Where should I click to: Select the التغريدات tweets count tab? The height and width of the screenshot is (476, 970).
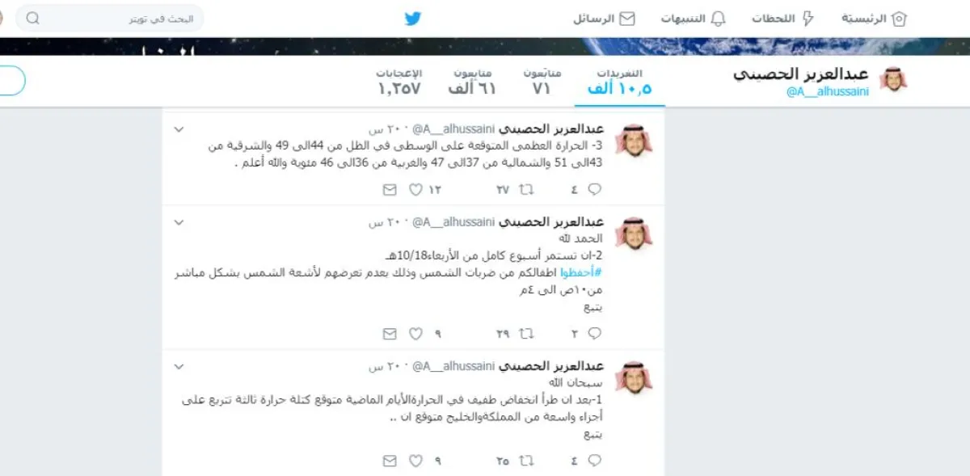(x=620, y=82)
